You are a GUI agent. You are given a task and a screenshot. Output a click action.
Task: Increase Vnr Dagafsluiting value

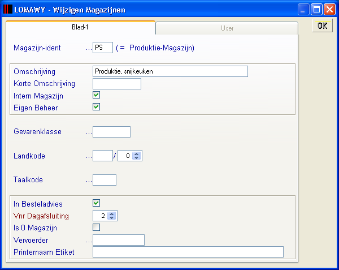(x=111, y=214)
